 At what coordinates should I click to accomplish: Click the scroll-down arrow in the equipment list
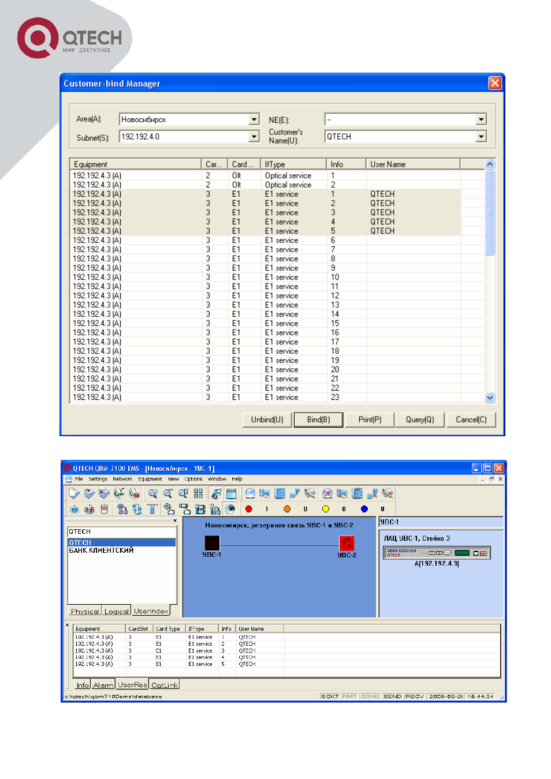490,398
